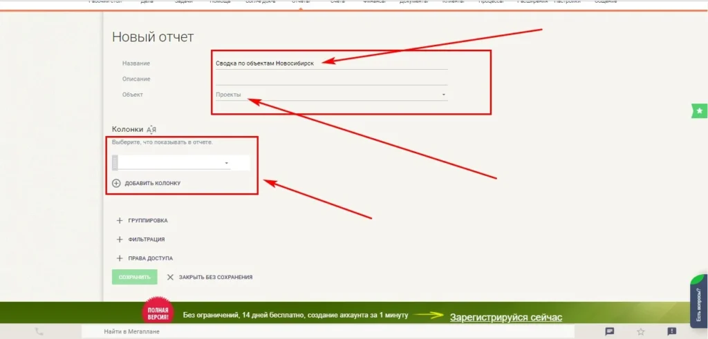Screen dimensions: 708x339
Task: Expand the Группировка section
Action: (x=142, y=221)
